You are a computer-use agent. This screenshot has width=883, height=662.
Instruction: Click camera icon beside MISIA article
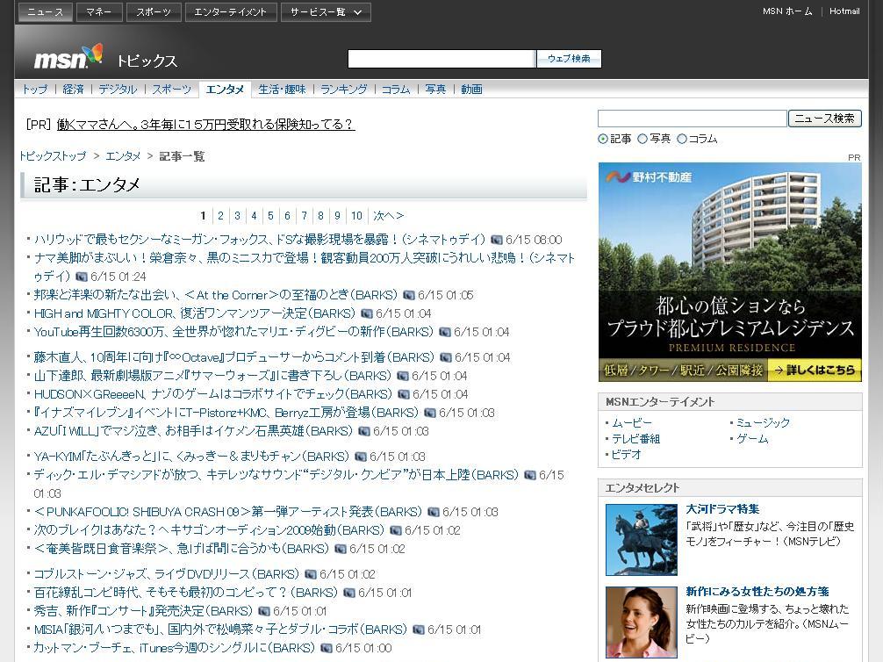(419, 630)
